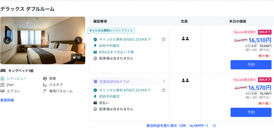
Task: Click checkmark icon in the 16,510円 offer
Action: tap(95, 39)
